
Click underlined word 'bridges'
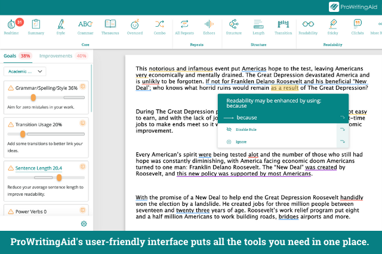click(x=288, y=217)
